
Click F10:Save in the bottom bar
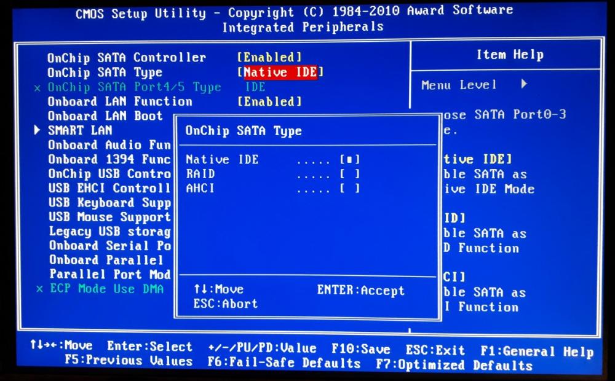361,349
